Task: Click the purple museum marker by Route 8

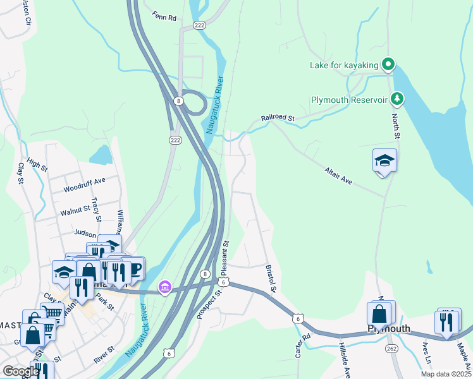Action: [x=165, y=287]
